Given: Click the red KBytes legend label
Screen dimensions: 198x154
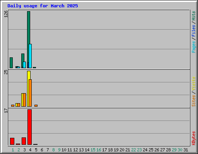Looking at the screenshot, I should tap(193, 138).
